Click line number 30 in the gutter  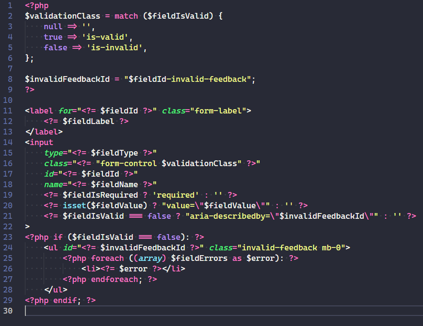(x=8, y=311)
